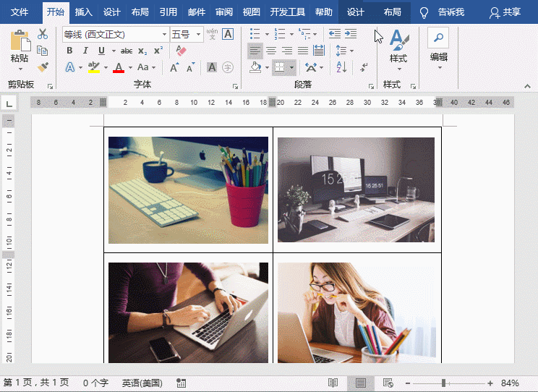Toggle Bold formatting
The image size is (538, 392).
(x=69, y=51)
